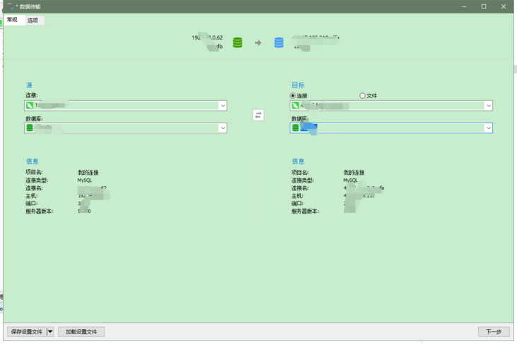This screenshot has width=517, height=344.
Task: Click the target 数据库 combo box field
Action: click(391, 128)
